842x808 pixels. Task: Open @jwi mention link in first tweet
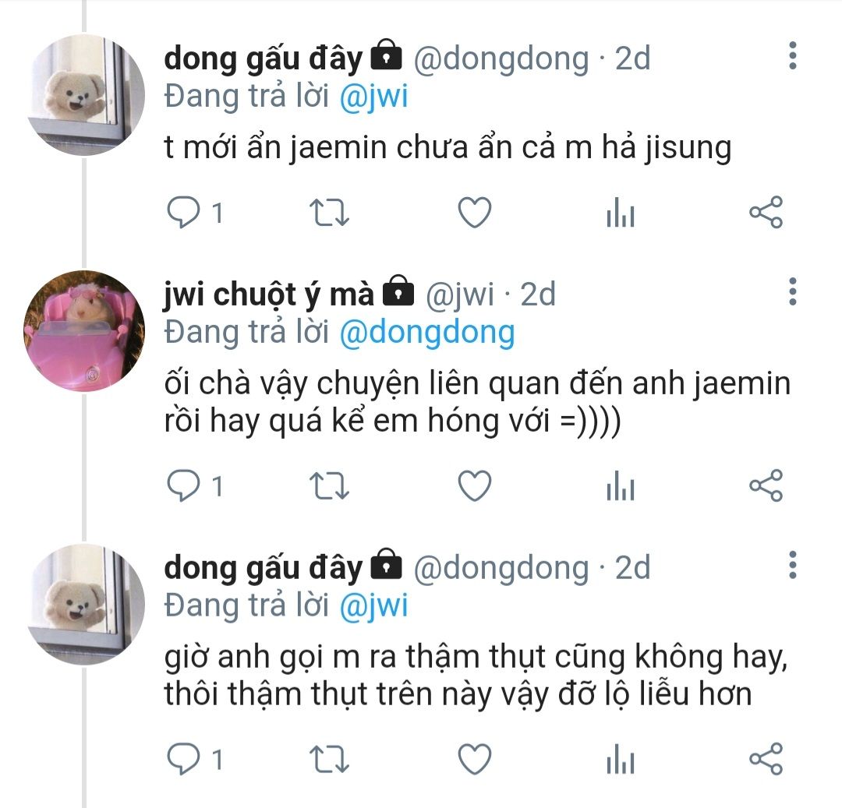coord(374,97)
